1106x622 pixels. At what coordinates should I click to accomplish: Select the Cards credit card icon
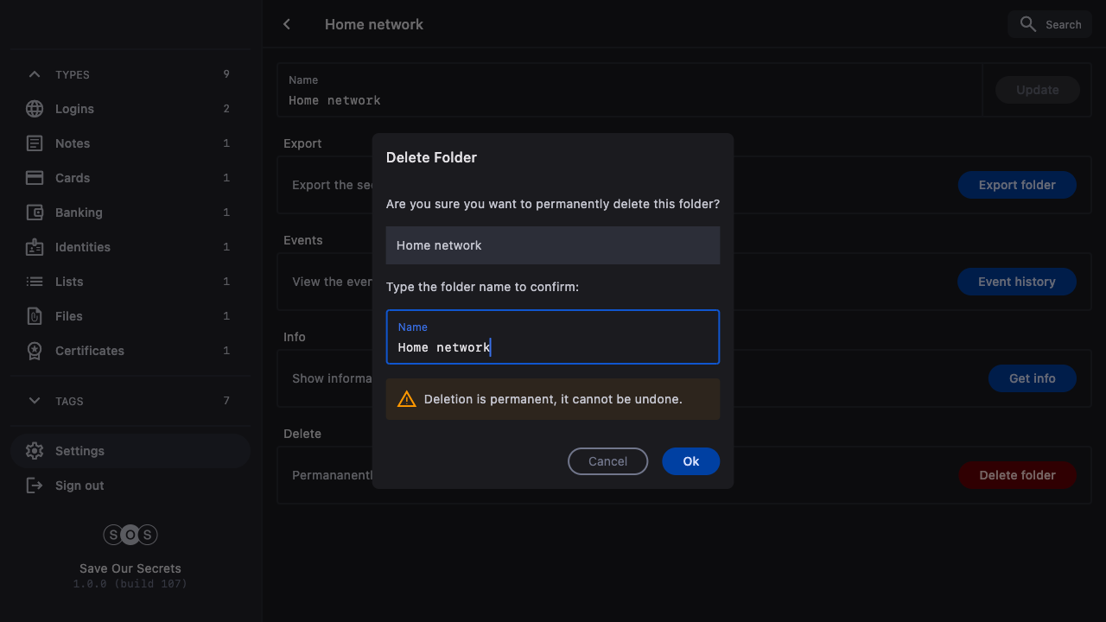(35, 178)
